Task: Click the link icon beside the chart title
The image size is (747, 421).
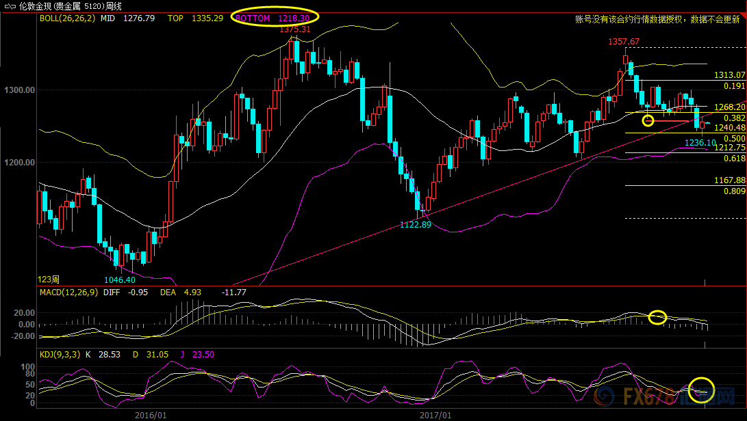Action: pos(10,5)
